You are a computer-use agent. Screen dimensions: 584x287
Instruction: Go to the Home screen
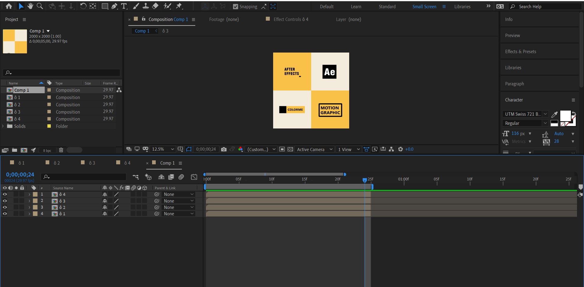9,6
